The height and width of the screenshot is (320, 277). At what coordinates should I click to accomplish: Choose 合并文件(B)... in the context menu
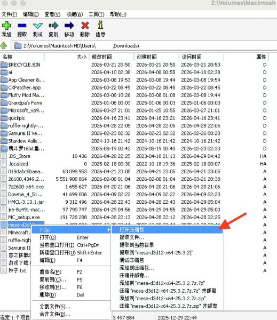[72, 314]
